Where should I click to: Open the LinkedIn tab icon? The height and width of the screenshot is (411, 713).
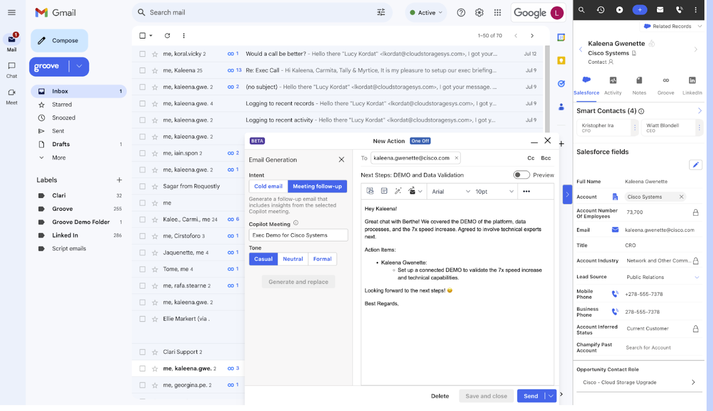(692, 80)
